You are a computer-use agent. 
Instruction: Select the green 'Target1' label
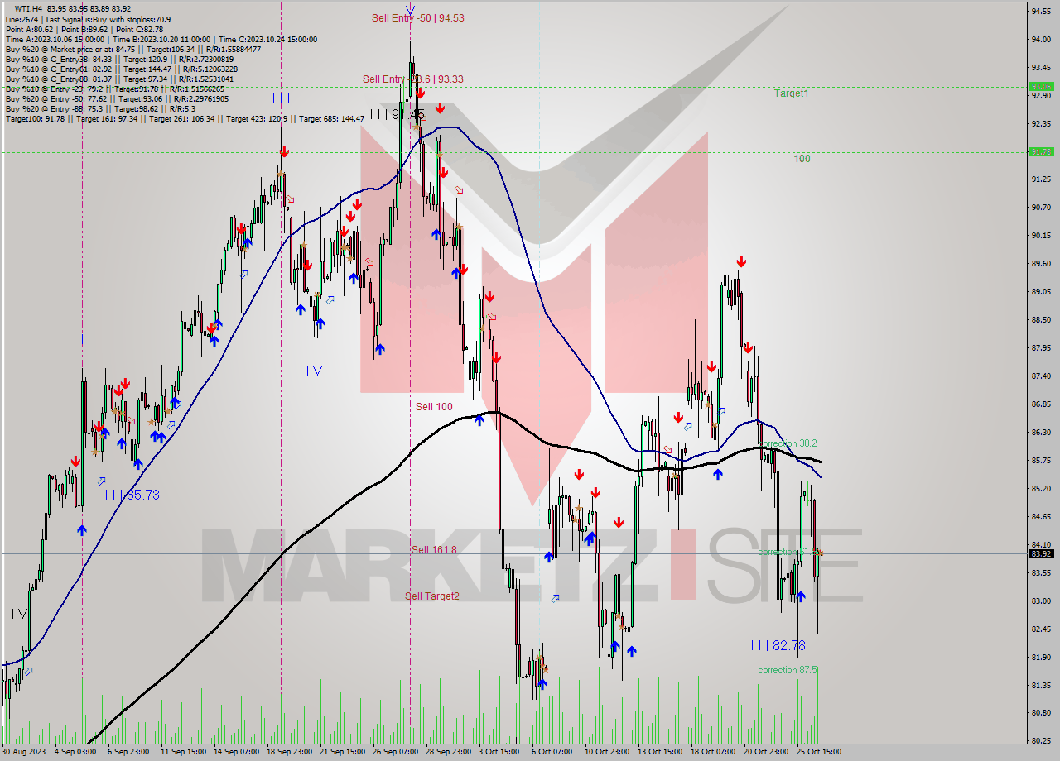click(791, 93)
